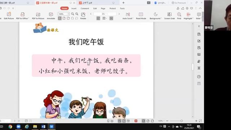
Task: Toggle actual-size fit button
Action: 60,18
